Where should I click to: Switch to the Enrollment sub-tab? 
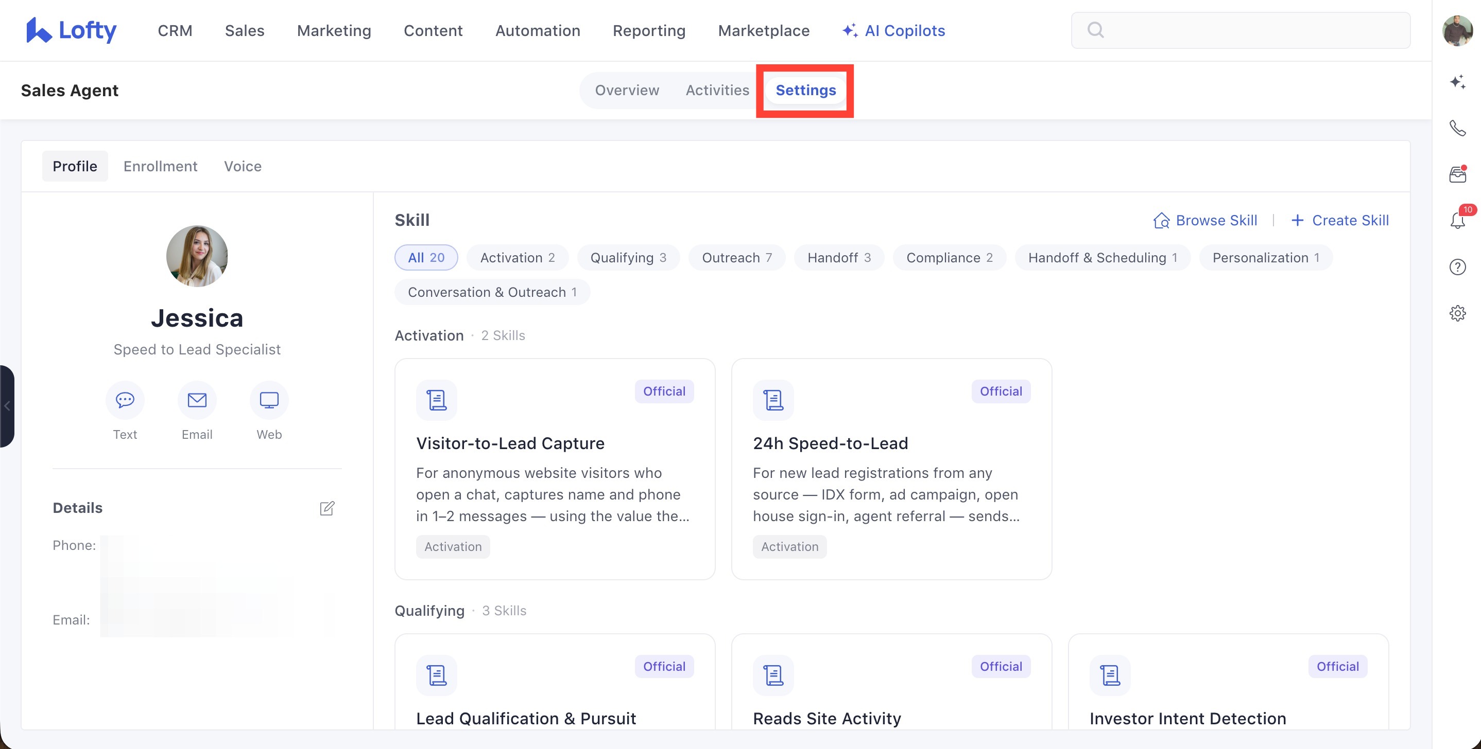(160, 166)
